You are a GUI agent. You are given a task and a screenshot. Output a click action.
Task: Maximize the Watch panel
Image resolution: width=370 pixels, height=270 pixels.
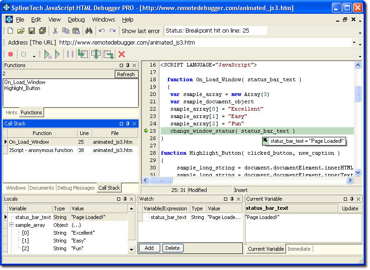225,199
